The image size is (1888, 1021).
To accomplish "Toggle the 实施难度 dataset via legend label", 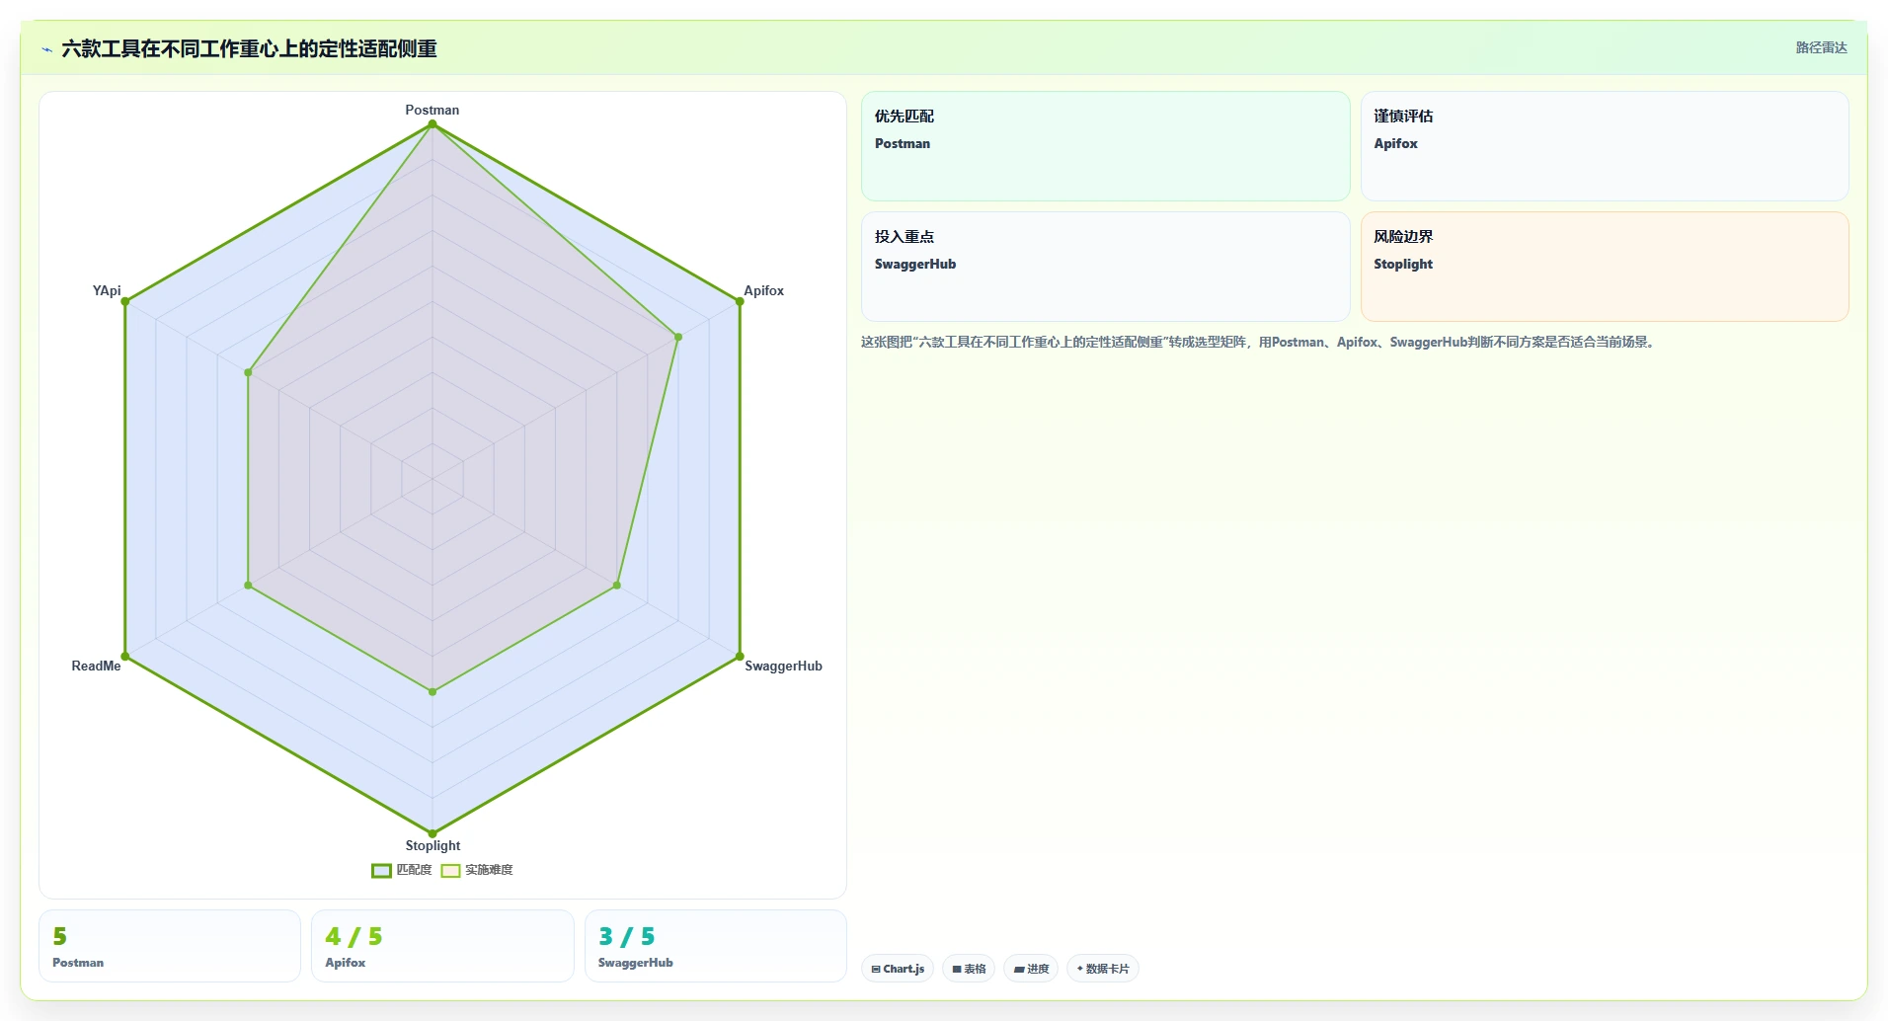I will tap(489, 870).
